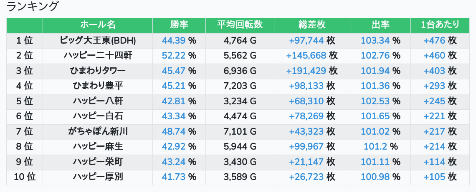
Task: Sort by the 勝率 column header
Action: (x=179, y=25)
